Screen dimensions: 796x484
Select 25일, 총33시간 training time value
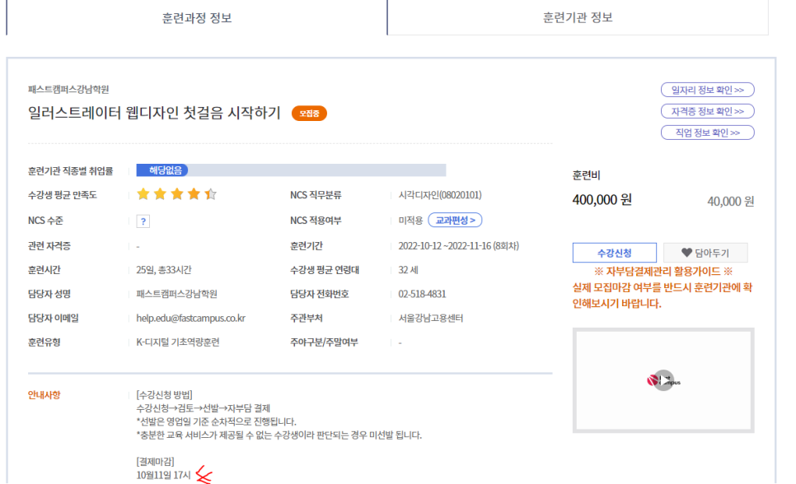click(x=163, y=270)
